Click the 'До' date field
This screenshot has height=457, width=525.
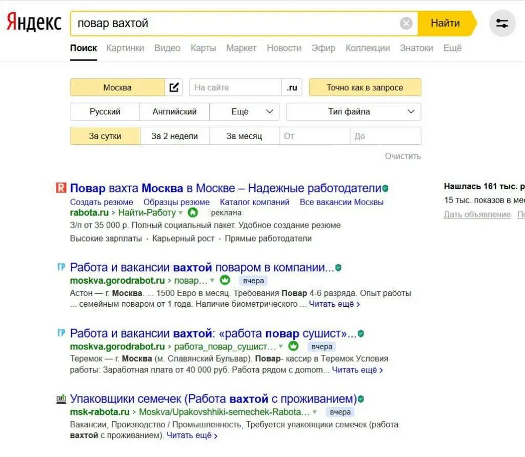[386, 136]
